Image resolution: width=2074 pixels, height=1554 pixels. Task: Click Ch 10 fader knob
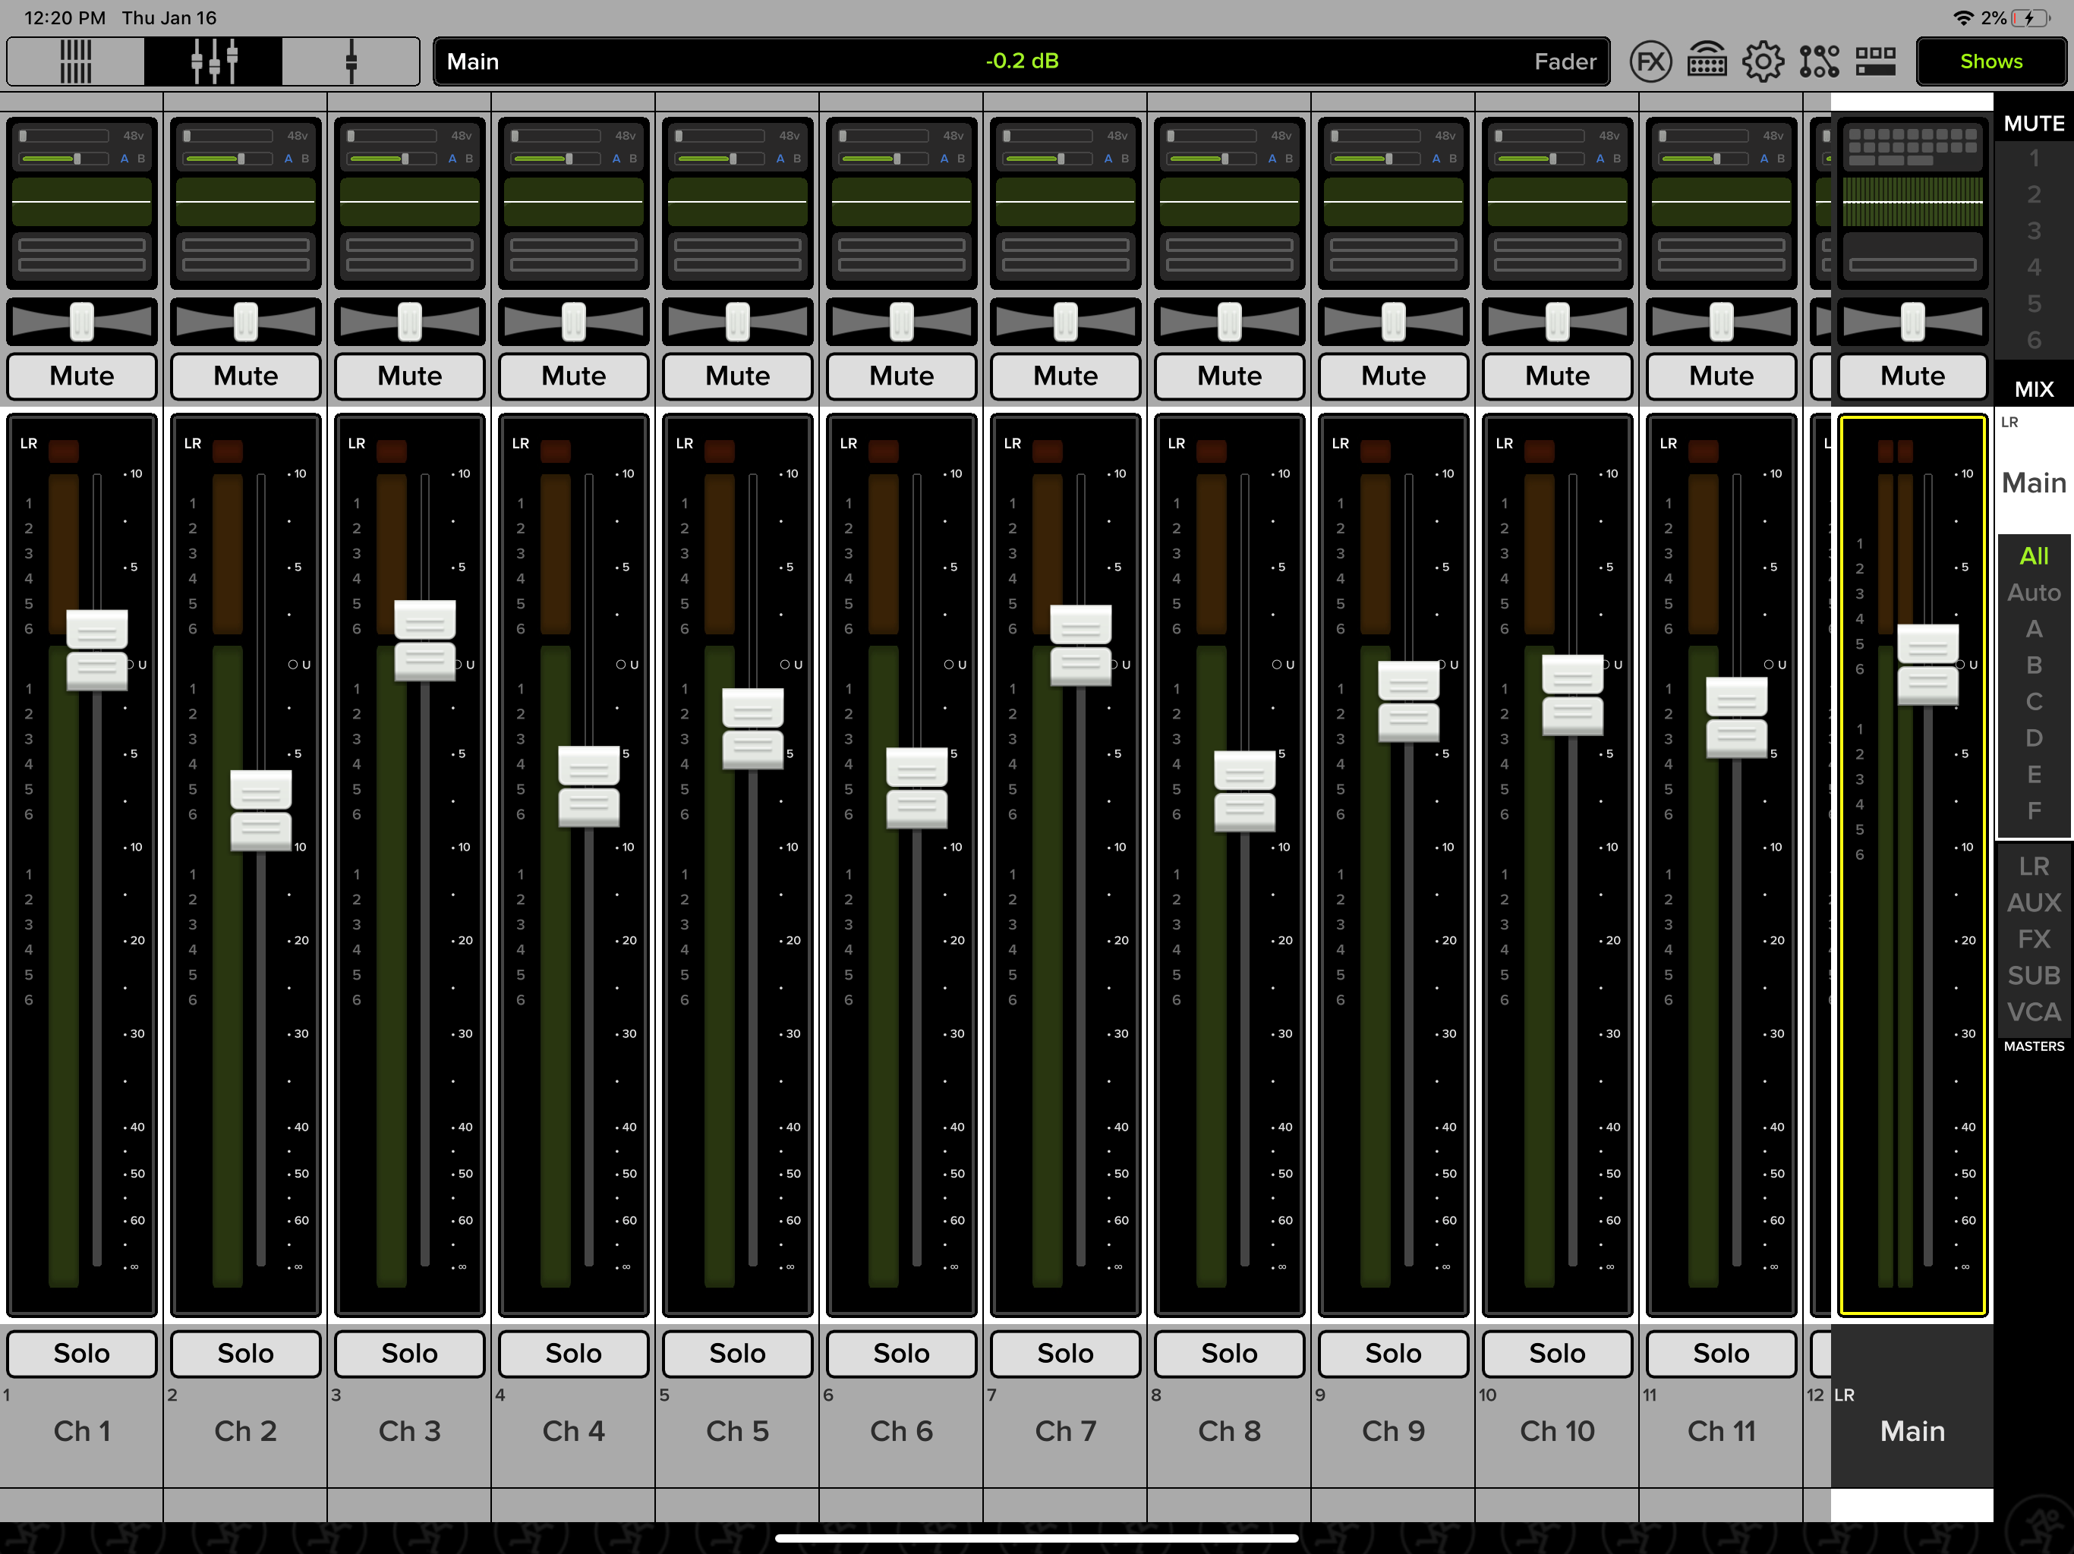(x=1572, y=694)
